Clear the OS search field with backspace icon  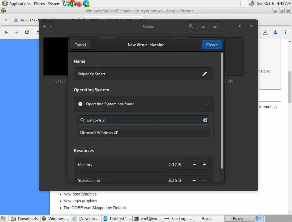click(x=205, y=120)
